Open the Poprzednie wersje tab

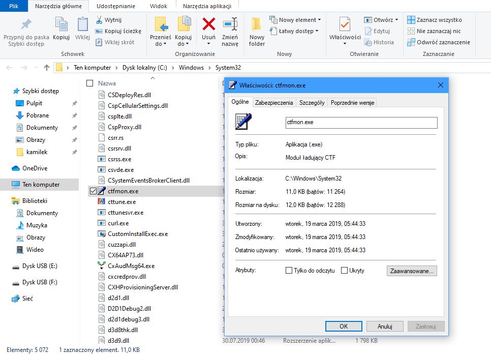(x=352, y=102)
